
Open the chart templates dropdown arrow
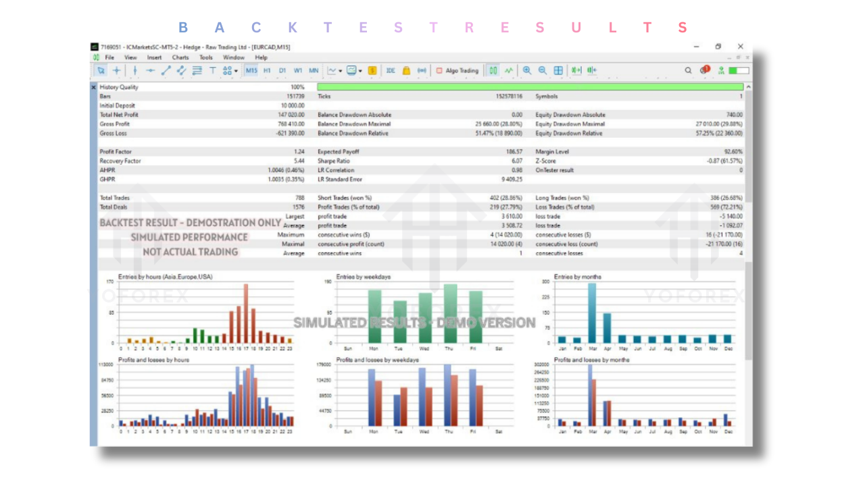[360, 70]
